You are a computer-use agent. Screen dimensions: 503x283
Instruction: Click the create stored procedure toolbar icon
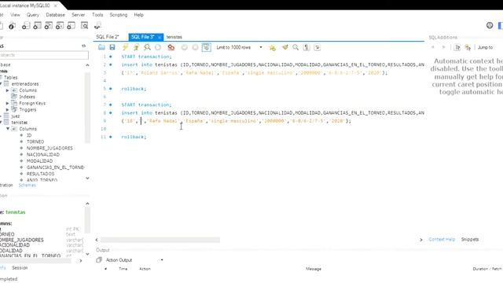click(60, 26)
